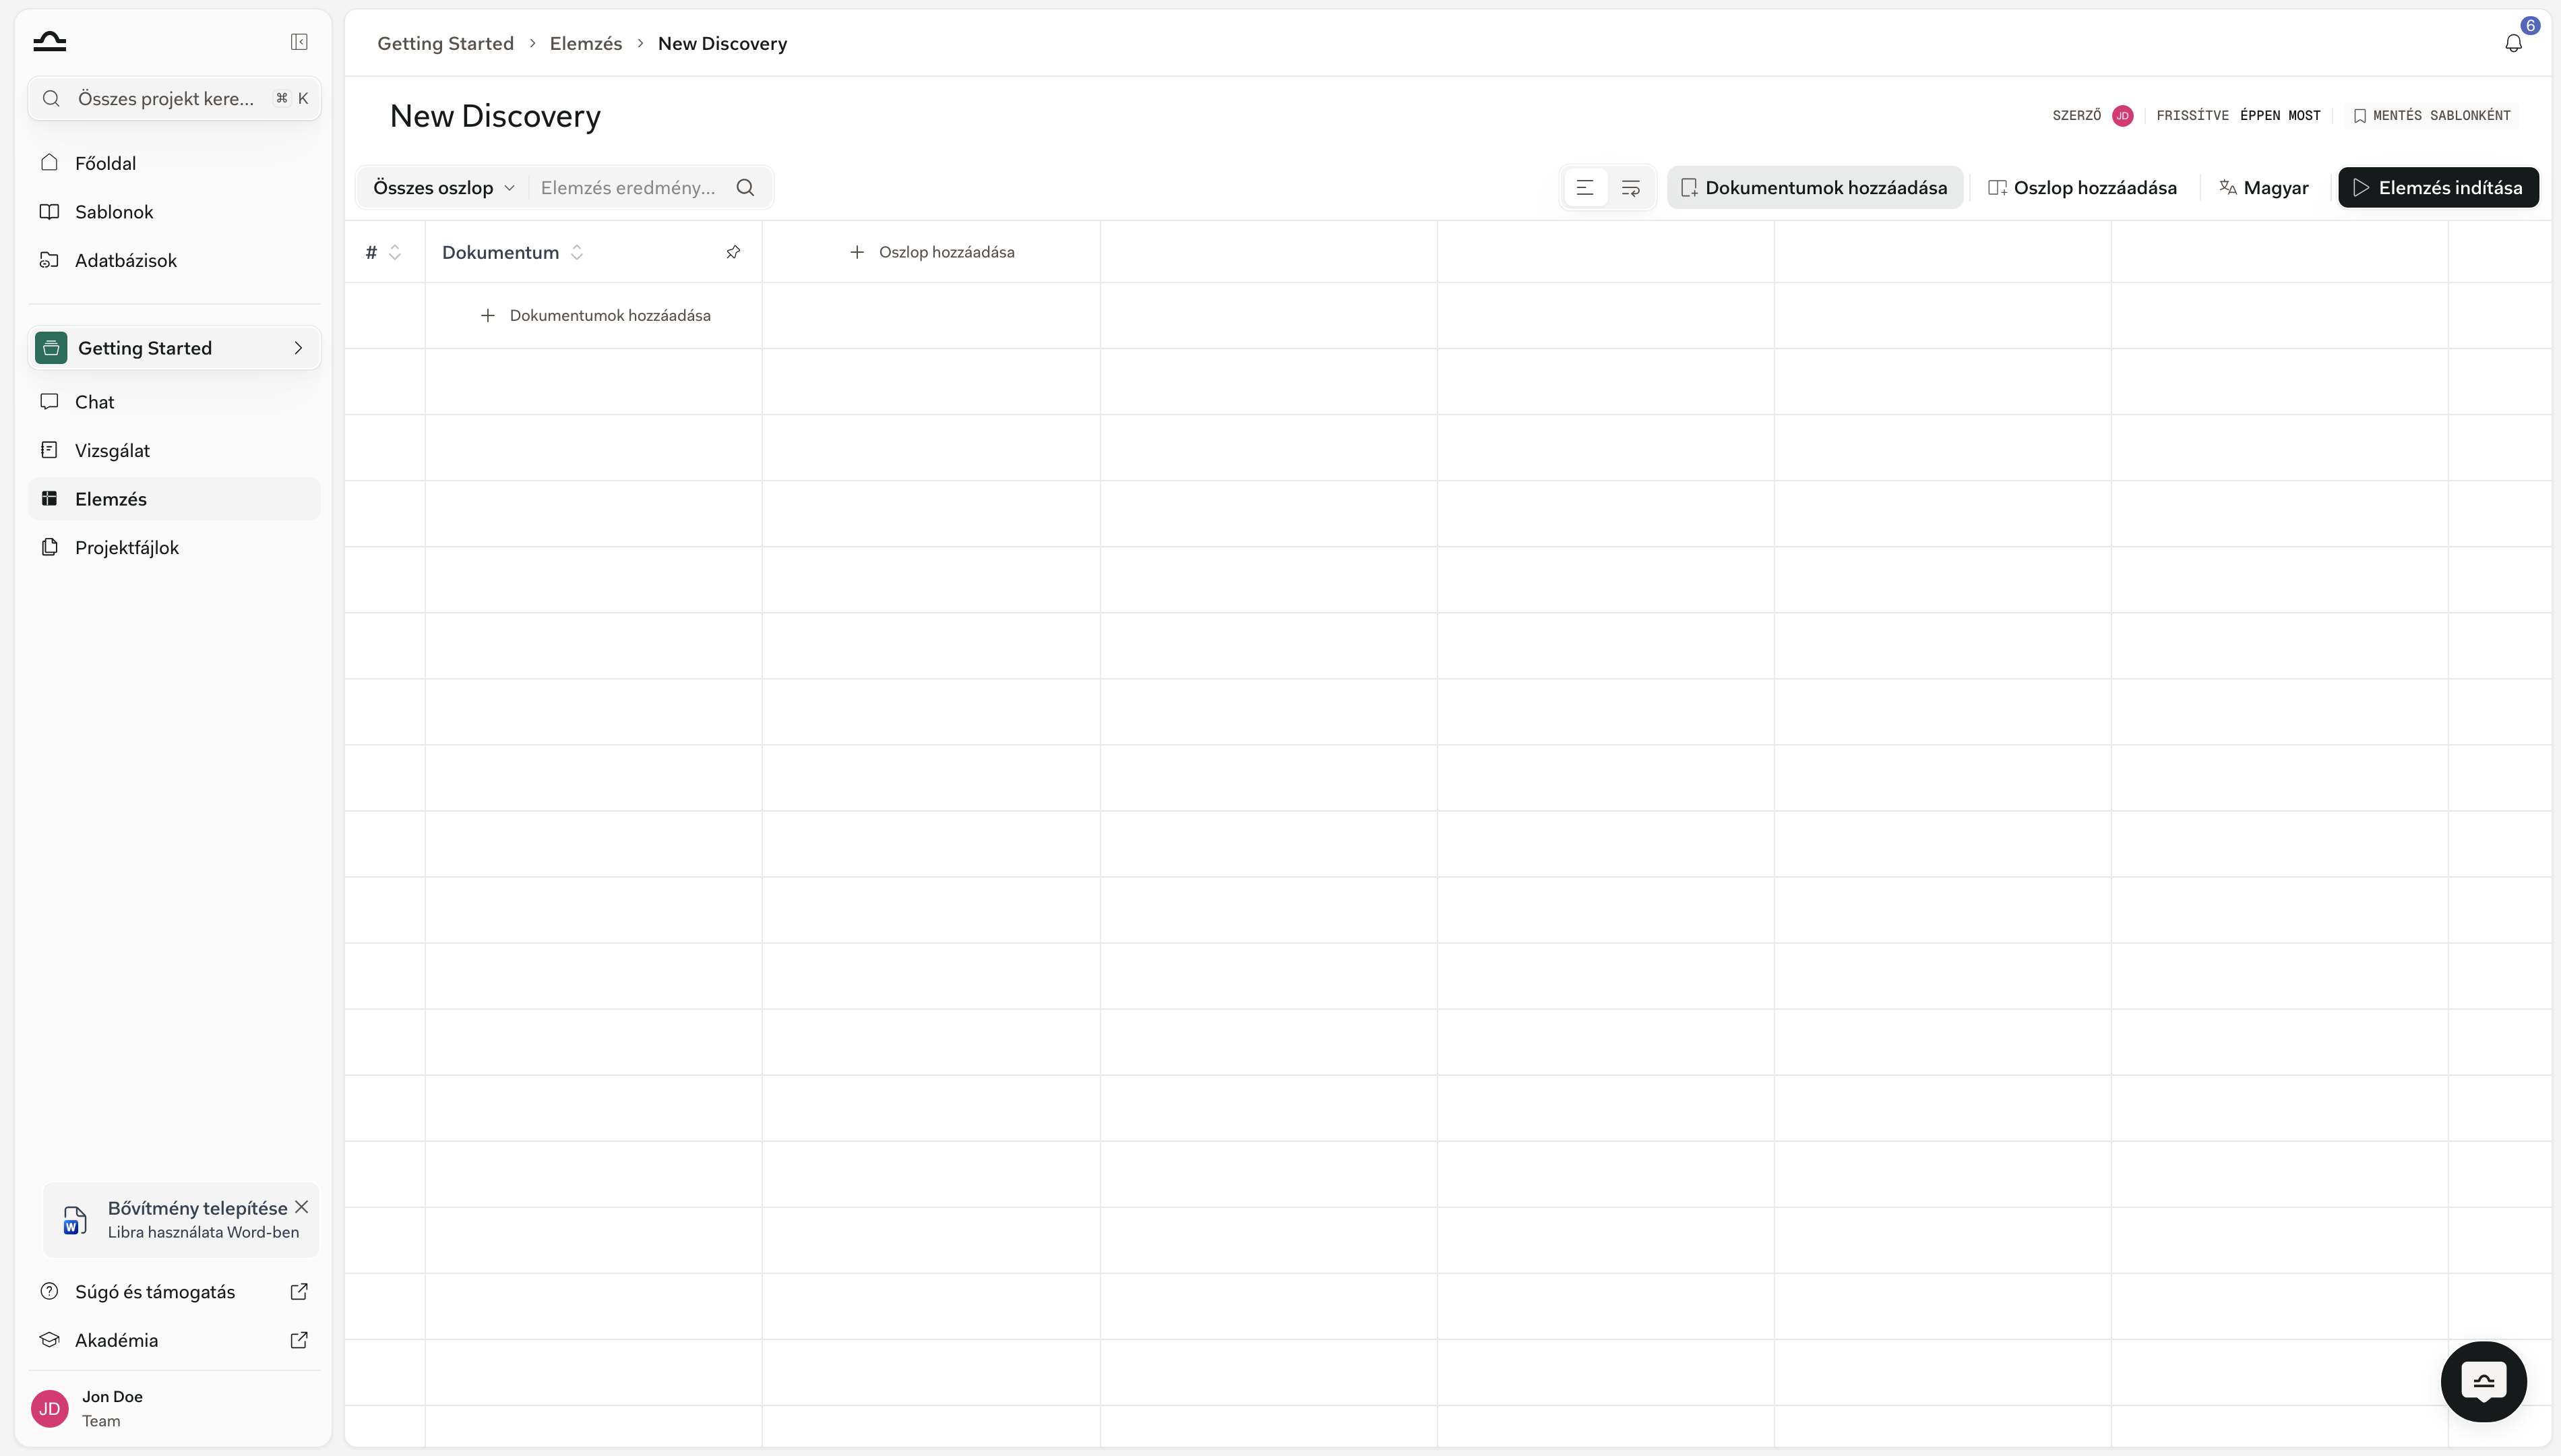Viewport: 2561px width, 1456px height.
Task: Focus the Elemzés eredmény search field
Action: (627, 188)
